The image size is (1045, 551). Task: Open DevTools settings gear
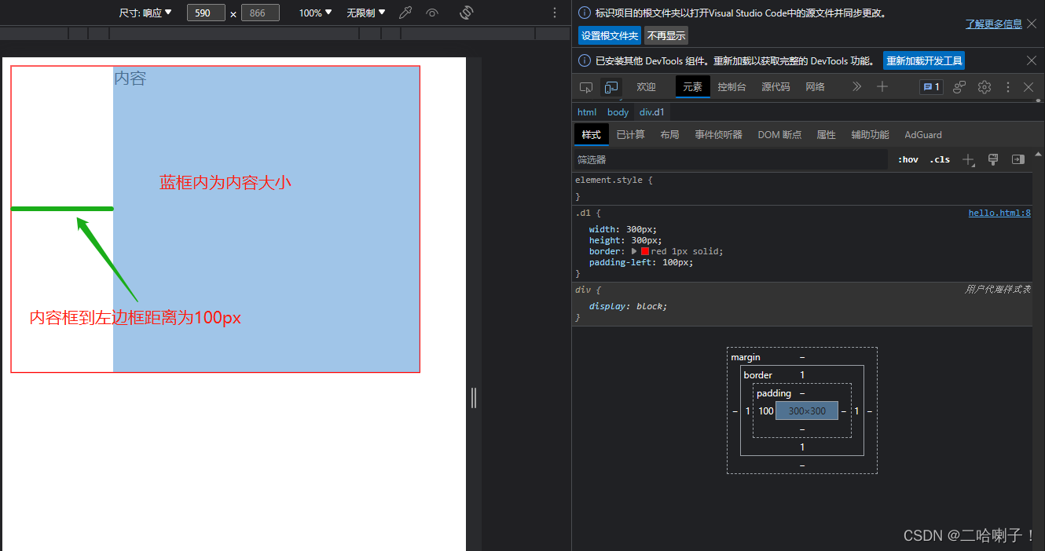click(x=984, y=87)
